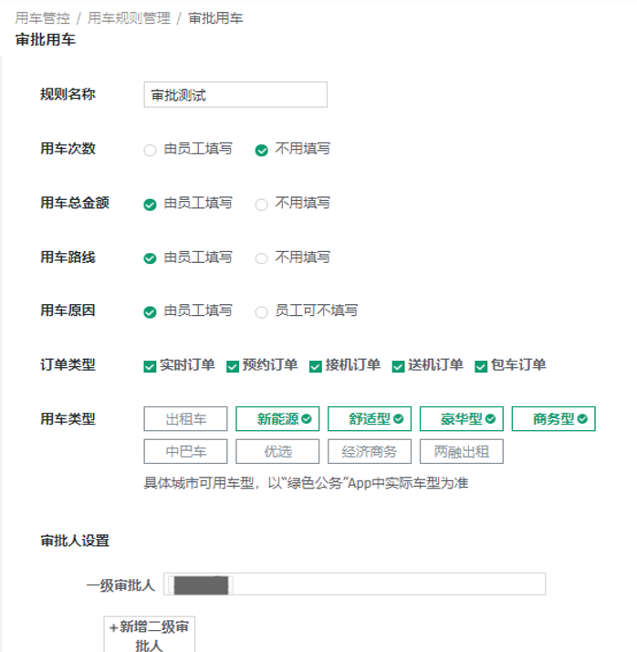Select the 两融出租 vehicle type
The width and height of the screenshot is (637, 652).
tap(462, 451)
